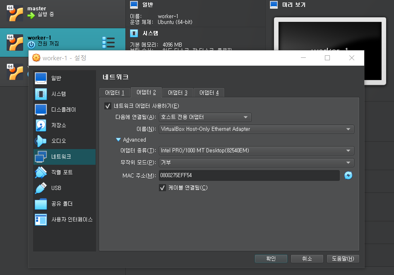Click the 4096 MB memory value
Screen dimensions: 394x275
[x=172, y=45]
